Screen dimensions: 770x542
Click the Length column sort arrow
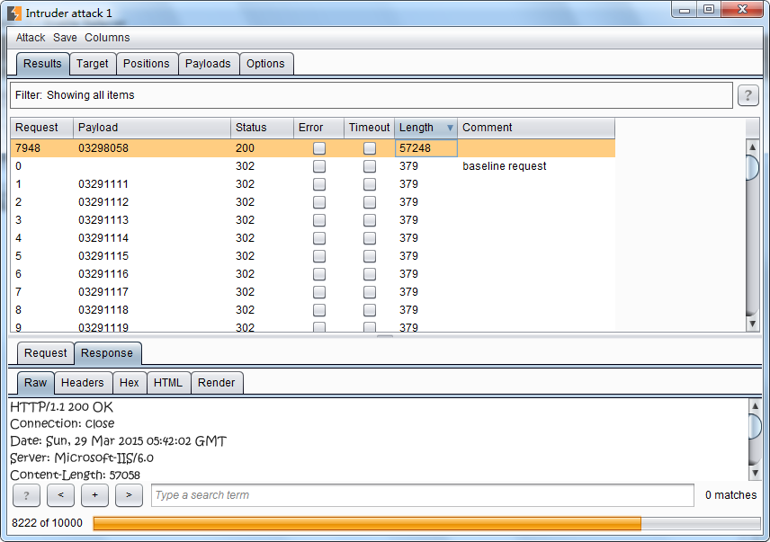tap(450, 128)
